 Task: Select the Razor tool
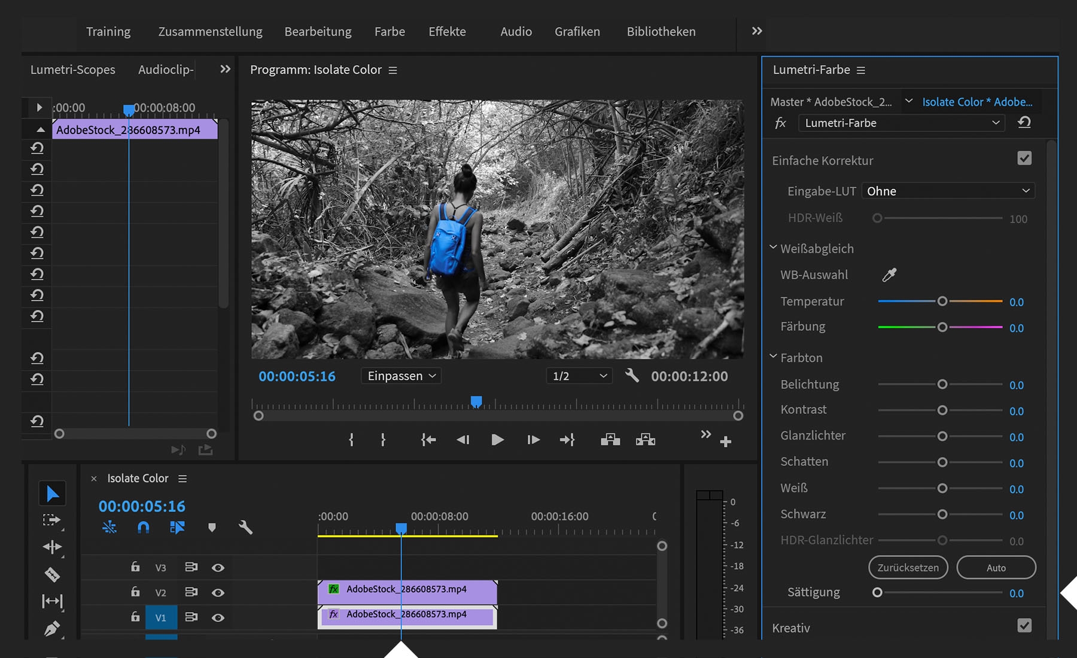[53, 574]
